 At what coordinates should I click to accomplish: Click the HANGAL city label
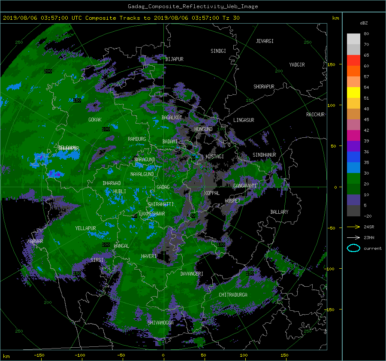pos(121,246)
